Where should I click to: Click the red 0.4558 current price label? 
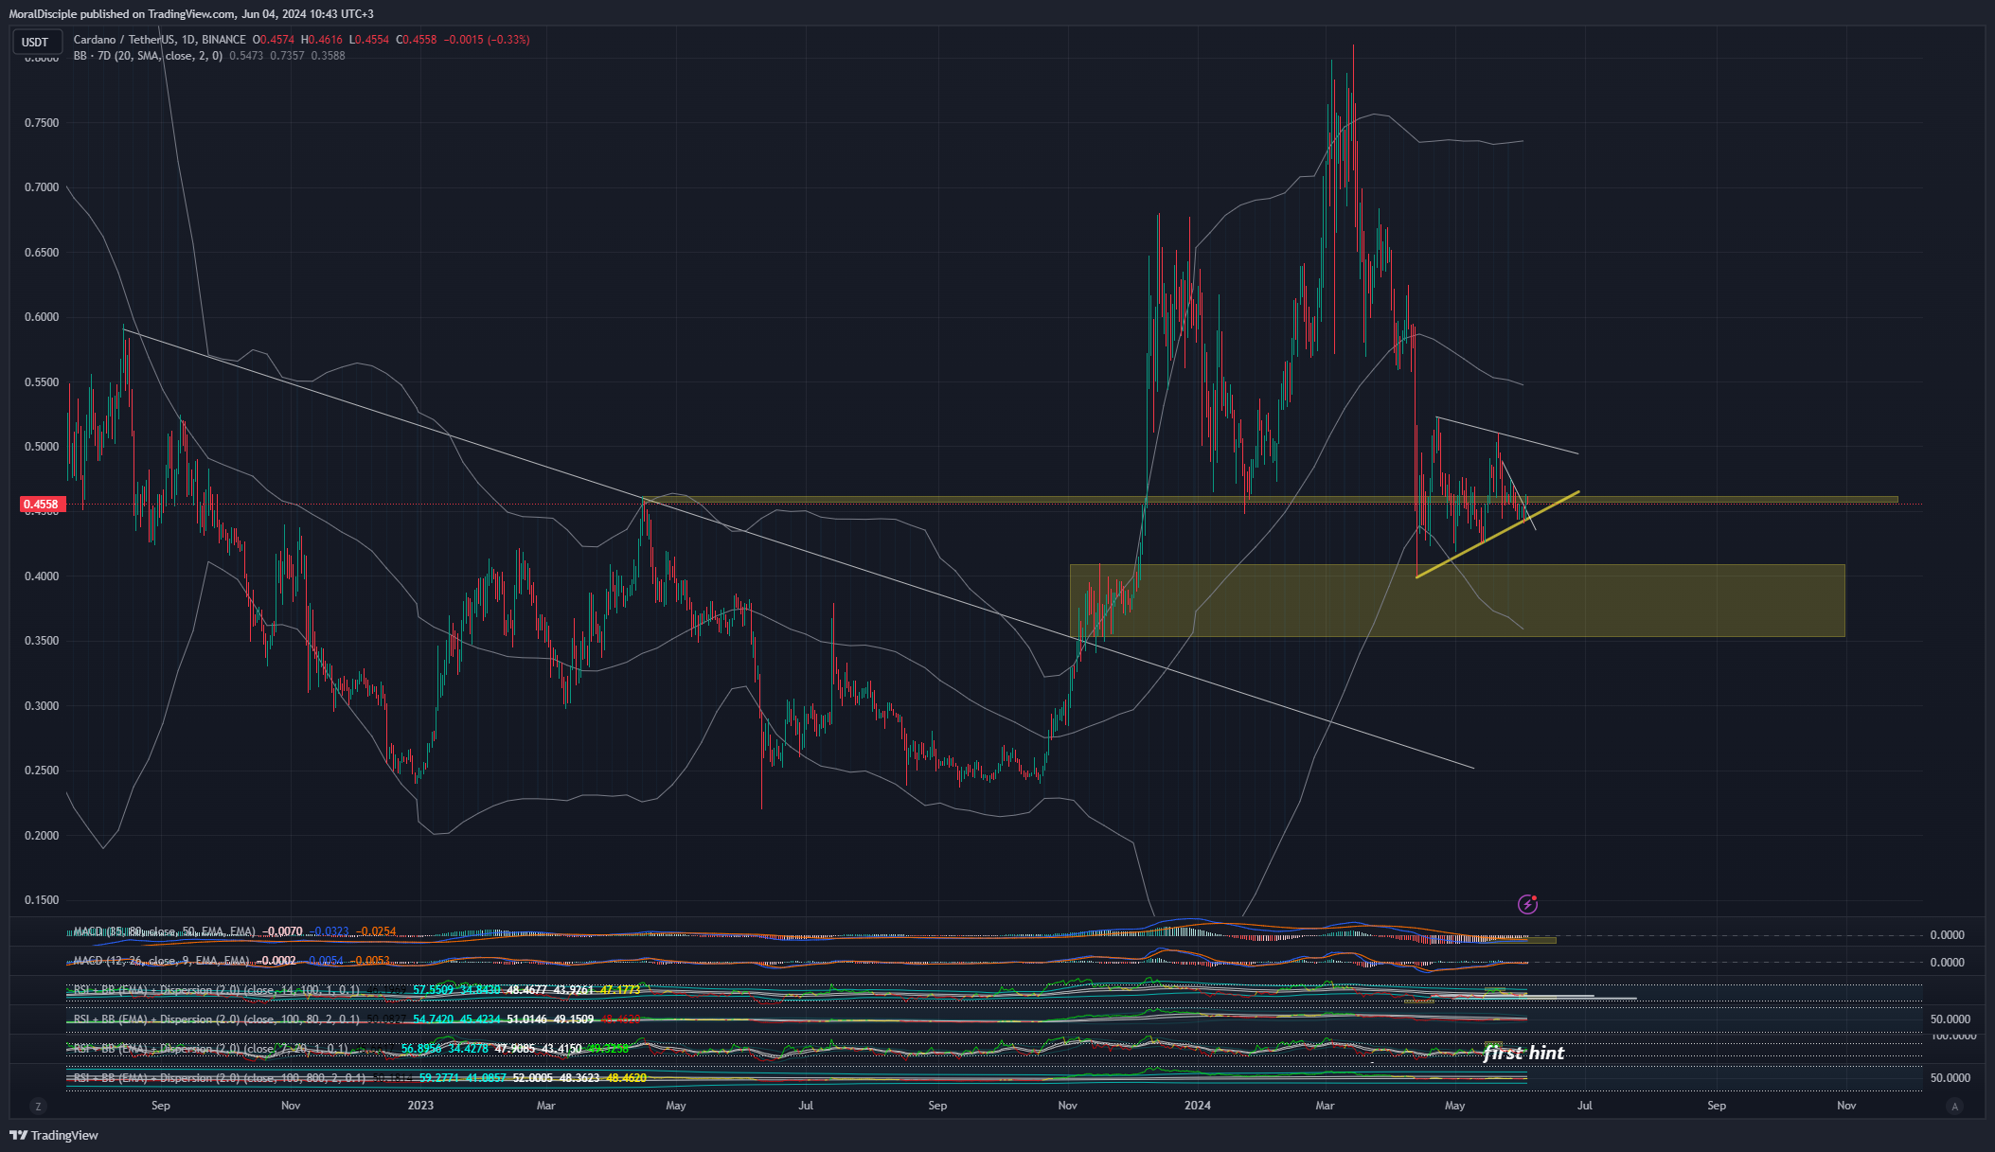pyautogui.click(x=41, y=505)
